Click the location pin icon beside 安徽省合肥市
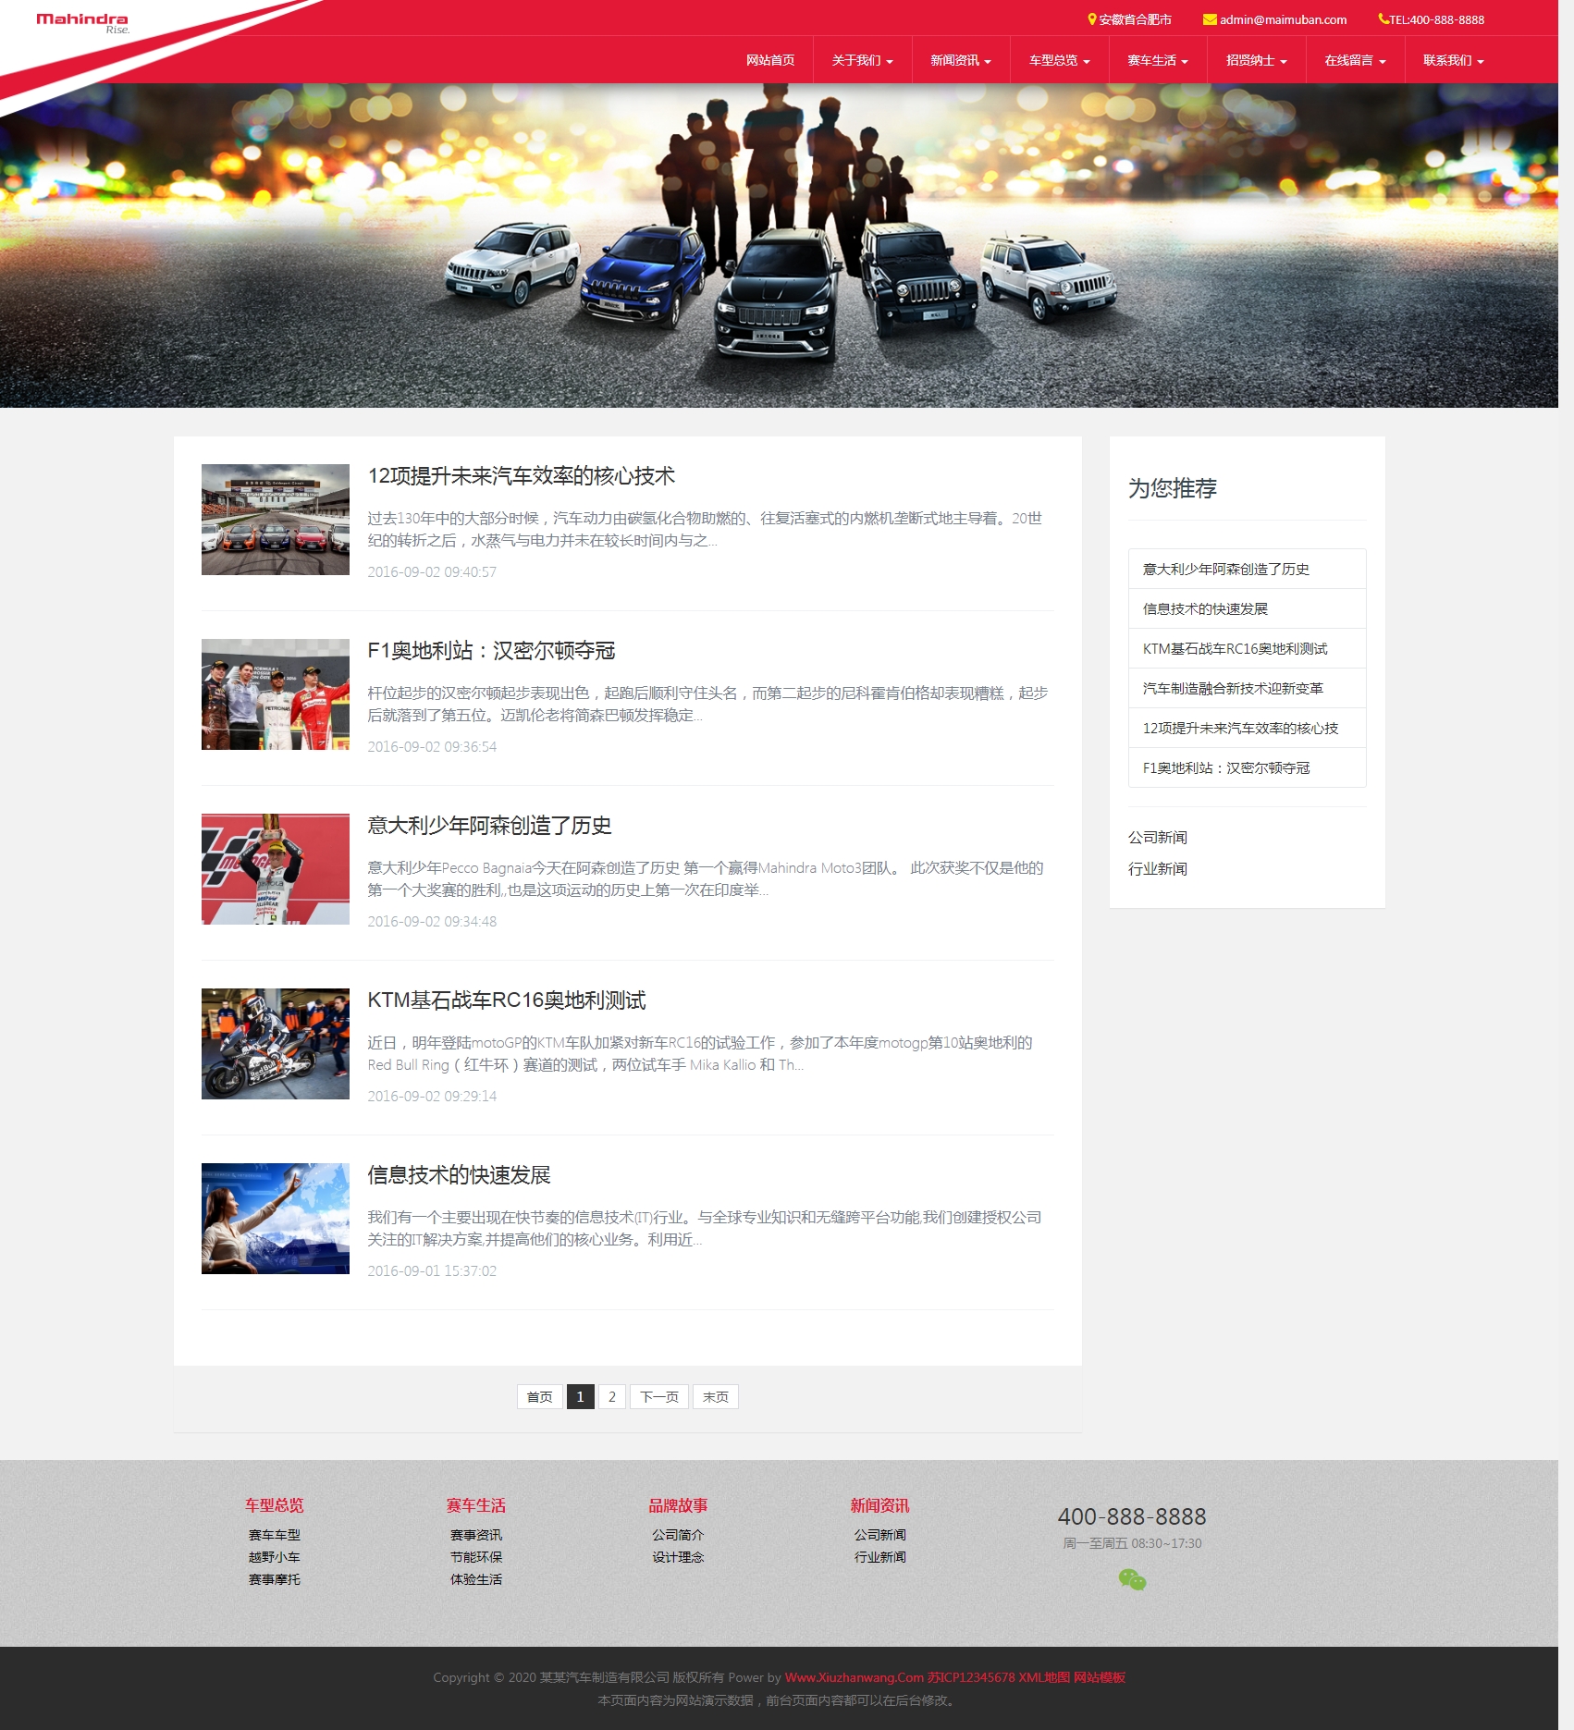The height and width of the screenshot is (1730, 1574). [1092, 19]
